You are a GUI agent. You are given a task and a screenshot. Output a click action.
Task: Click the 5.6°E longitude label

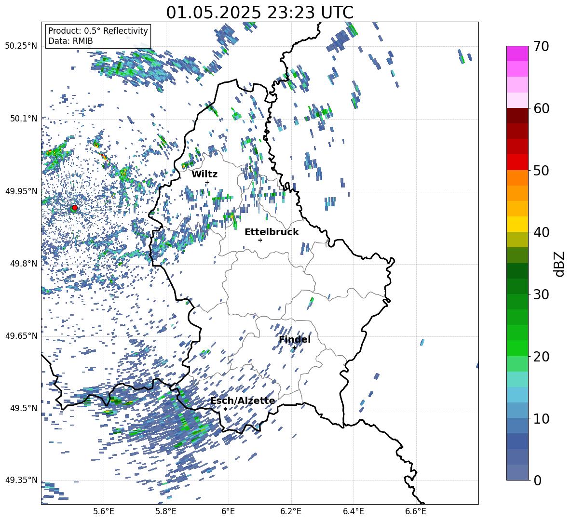click(x=104, y=511)
